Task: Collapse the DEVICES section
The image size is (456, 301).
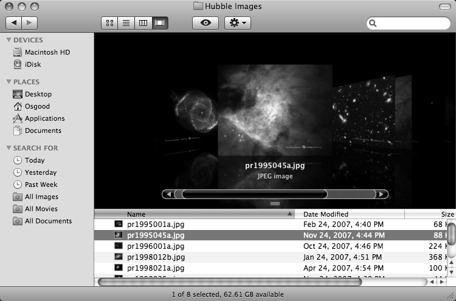Action: 9,40
